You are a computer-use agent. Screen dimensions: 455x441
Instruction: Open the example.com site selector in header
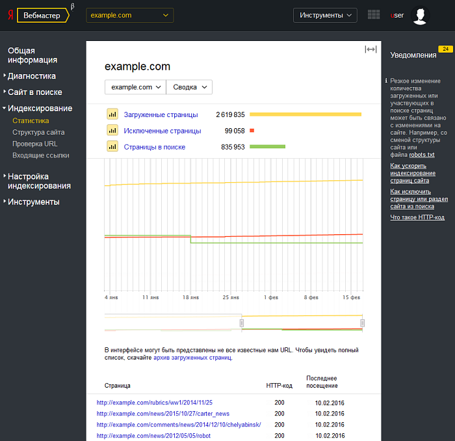click(x=129, y=15)
